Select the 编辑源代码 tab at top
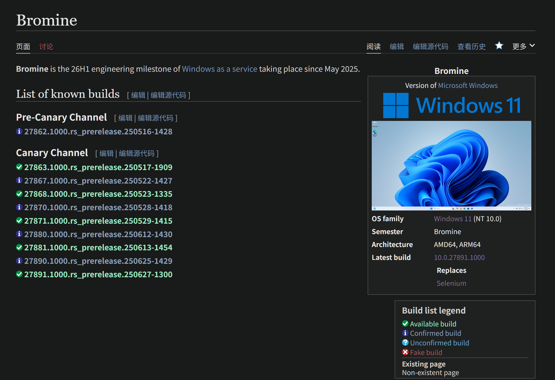The image size is (555, 380). pyautogui.click(x=430, y=47)
